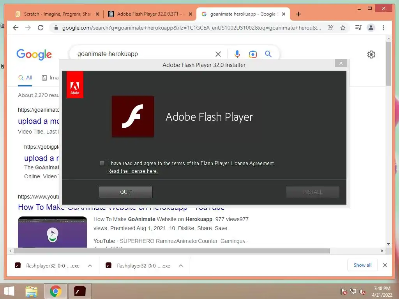
Task: Click the muted volume icon in tray
Action: [362, 292]
